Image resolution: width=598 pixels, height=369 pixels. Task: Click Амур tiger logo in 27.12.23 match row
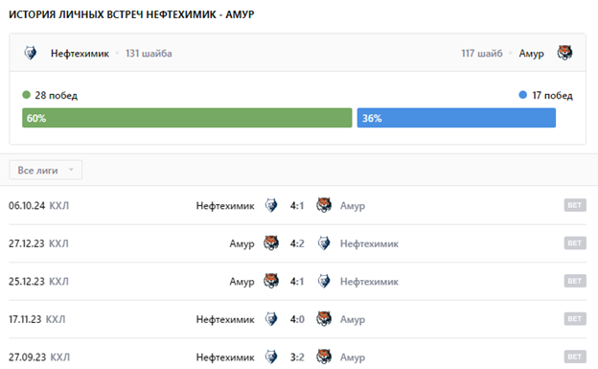click(x=271, y=243)
